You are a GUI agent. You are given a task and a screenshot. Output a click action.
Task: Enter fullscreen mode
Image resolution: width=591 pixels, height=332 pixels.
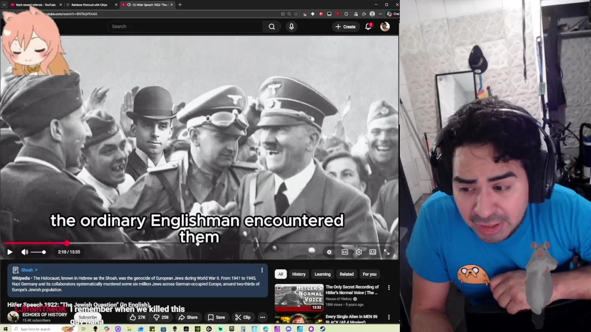click(386, 252)
